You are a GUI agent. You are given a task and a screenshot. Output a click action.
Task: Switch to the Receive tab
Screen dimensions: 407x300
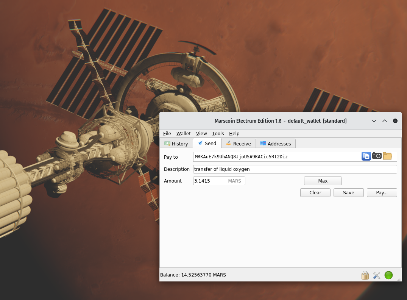[238, 144]
